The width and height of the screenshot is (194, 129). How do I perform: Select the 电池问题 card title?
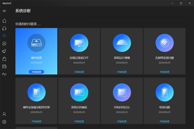(x=164, y=107)
